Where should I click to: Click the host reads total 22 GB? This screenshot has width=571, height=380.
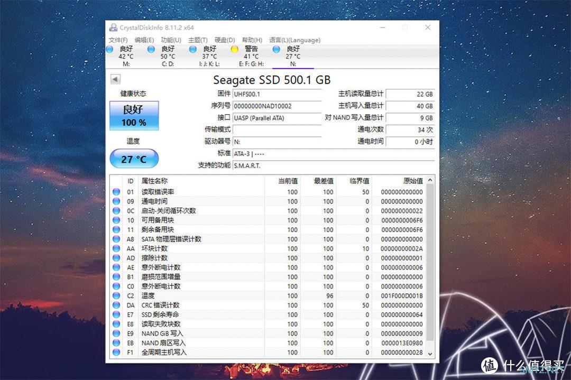point(410,94)
